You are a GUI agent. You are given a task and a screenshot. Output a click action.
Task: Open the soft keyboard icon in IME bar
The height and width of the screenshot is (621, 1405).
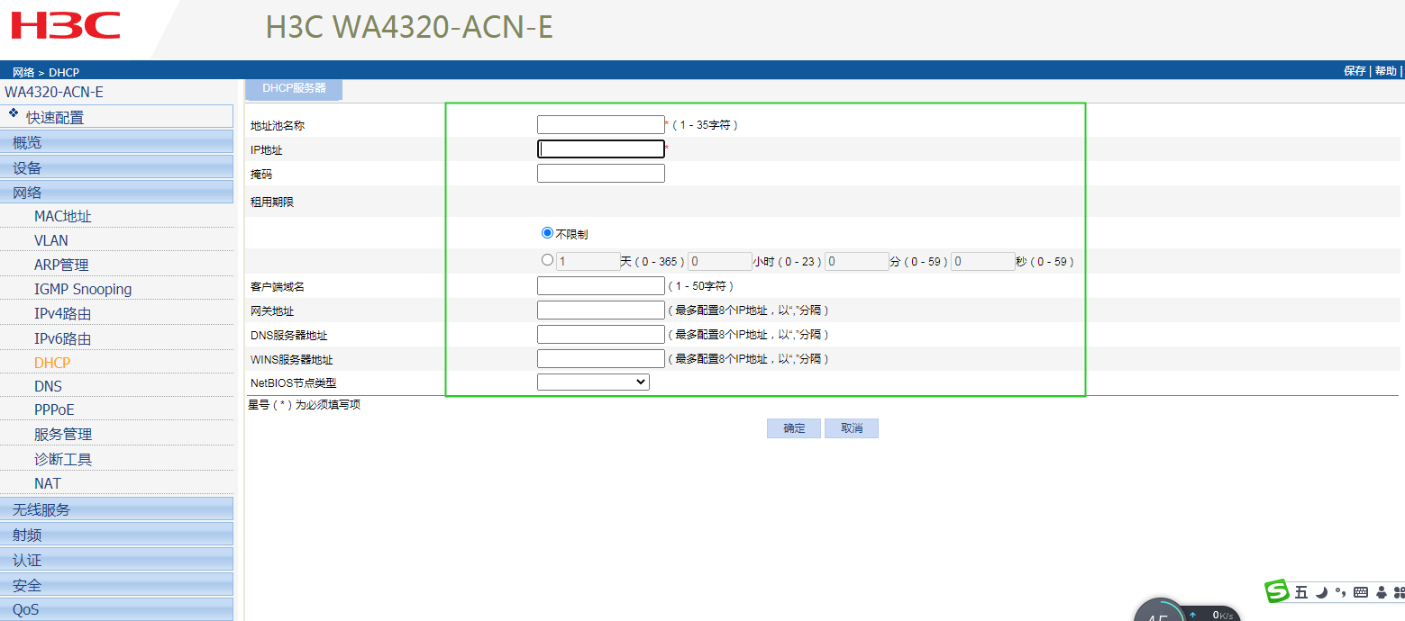(1361, 592)
